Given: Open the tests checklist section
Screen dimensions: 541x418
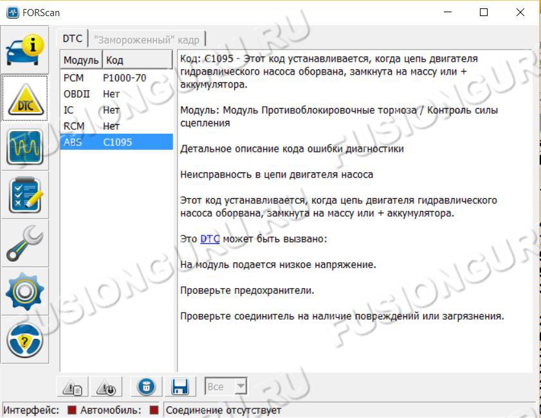Looking at the screenshot, I should (25, 195).
